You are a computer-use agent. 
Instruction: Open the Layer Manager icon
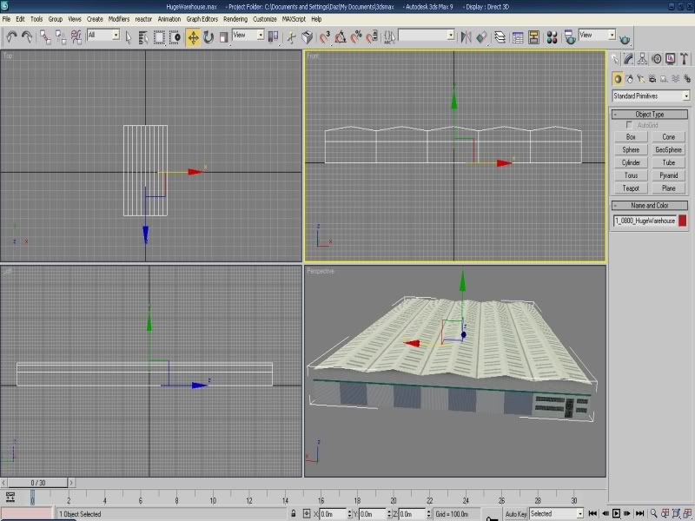coord(500,36)
